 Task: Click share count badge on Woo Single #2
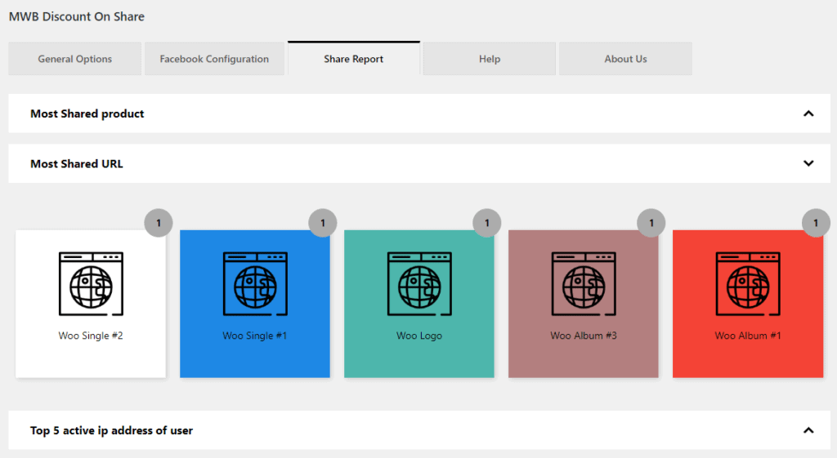coord(159,223)
